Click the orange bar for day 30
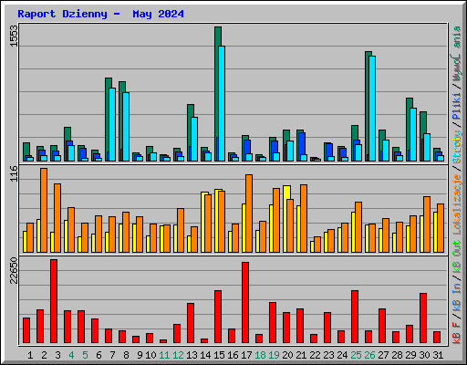The height and width of the screenshot is (365, 467). point(427,224)
